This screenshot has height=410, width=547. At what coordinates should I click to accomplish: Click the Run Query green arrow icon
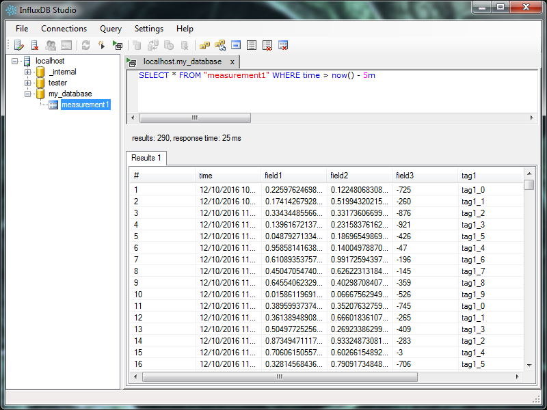point(118,46)
